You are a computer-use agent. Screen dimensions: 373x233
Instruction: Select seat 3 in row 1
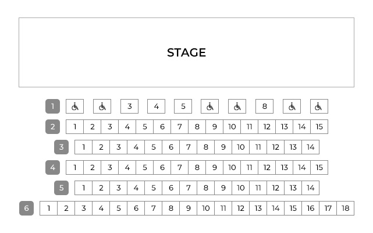[129, 106]
